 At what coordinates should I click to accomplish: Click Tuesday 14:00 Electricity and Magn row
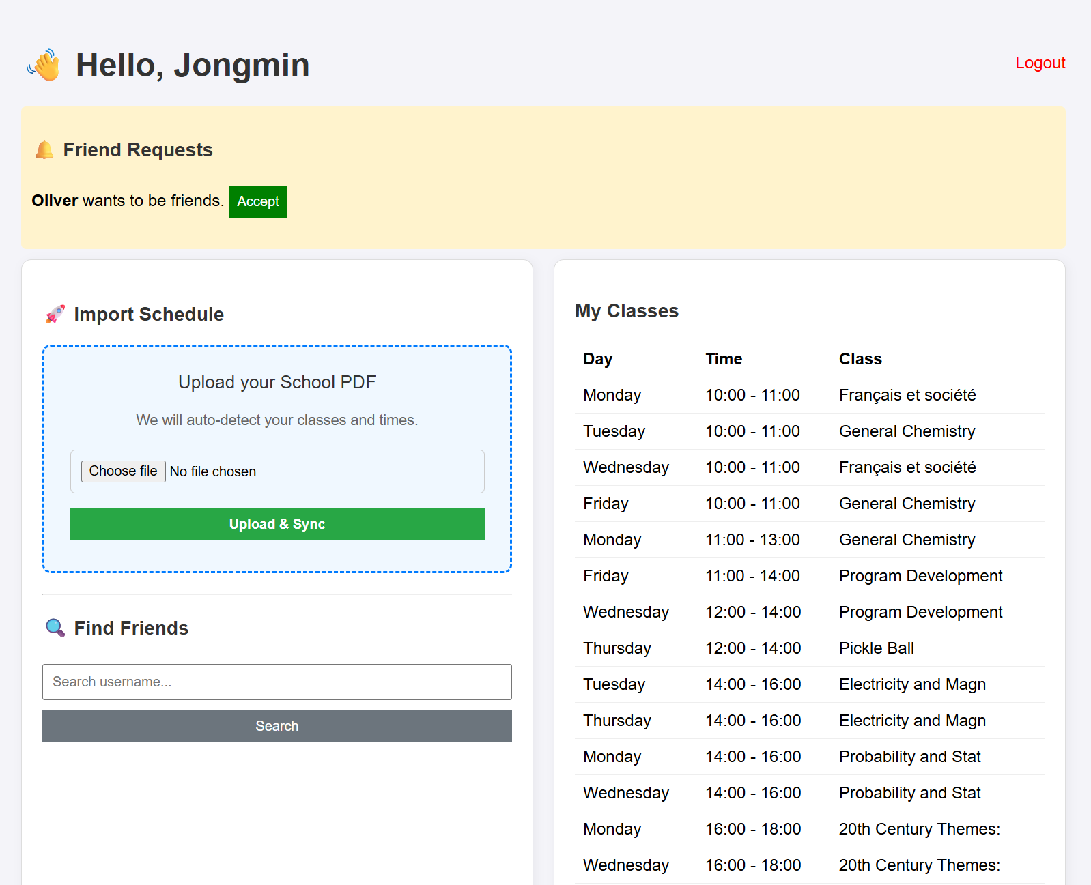[x=809, y=684]
